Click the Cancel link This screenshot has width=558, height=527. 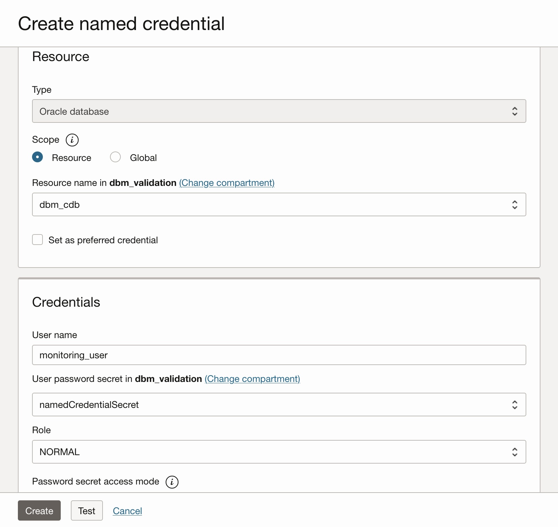(127, 511)
